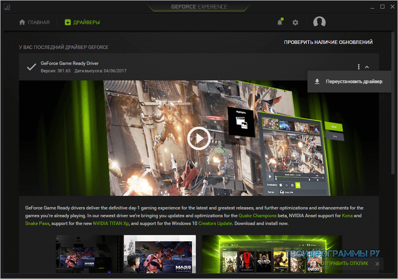
Task: Maximize the GeForce Experience window
Action: click(x=382, y=7)
